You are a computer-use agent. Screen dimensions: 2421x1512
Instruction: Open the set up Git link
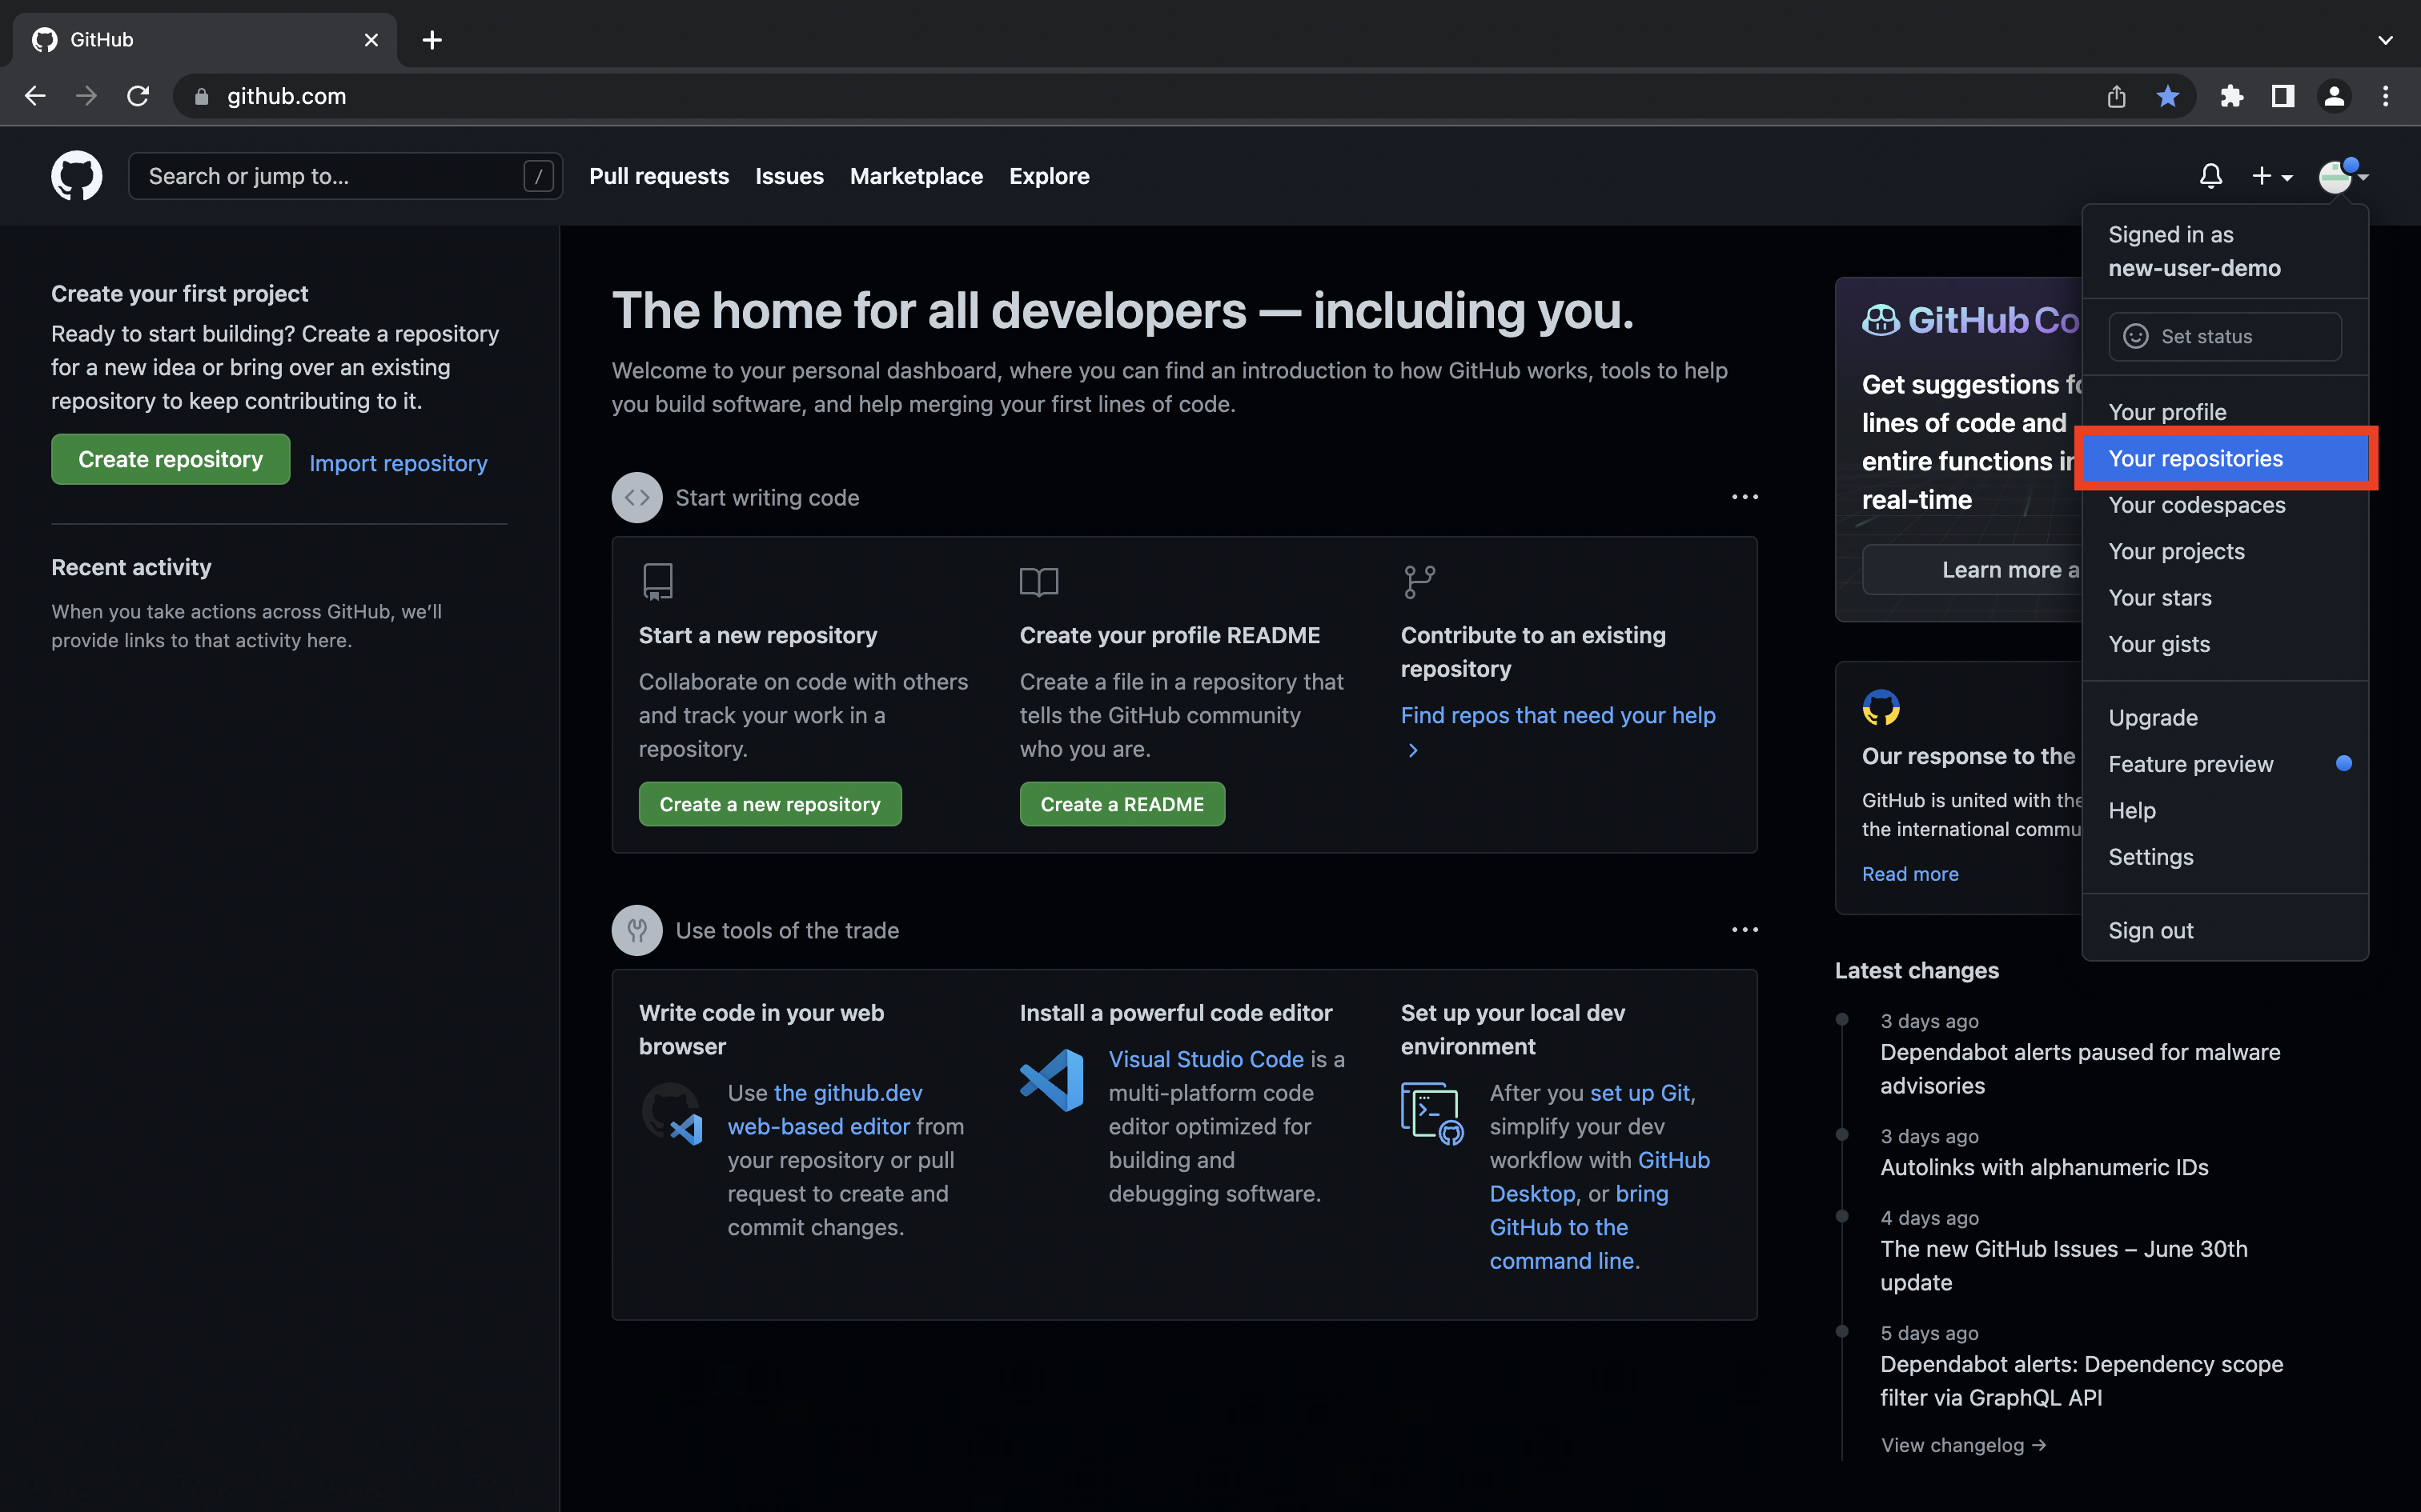[1640, 1093]
